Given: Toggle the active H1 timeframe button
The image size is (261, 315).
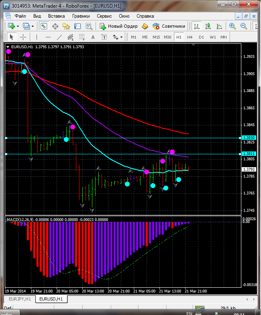Looking at the screenshot, I should (x=179, y=37).
